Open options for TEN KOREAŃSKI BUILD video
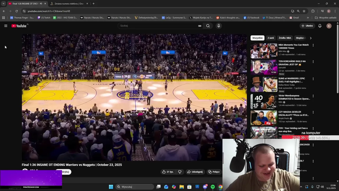This screenshot has height=191, width=339. pyautogui.click(x=313, y=62)
